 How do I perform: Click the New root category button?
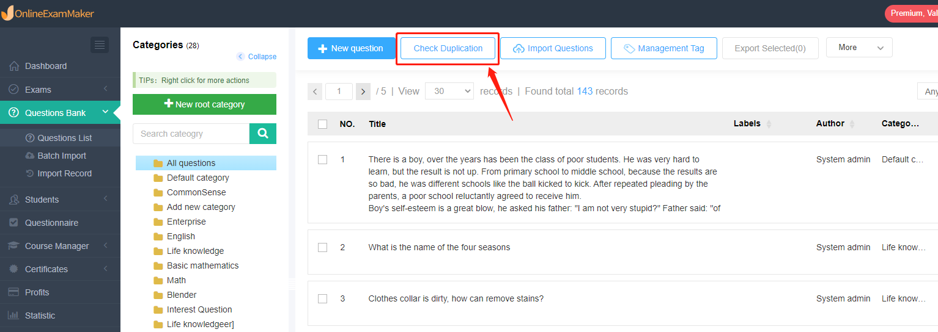(204, 104)
